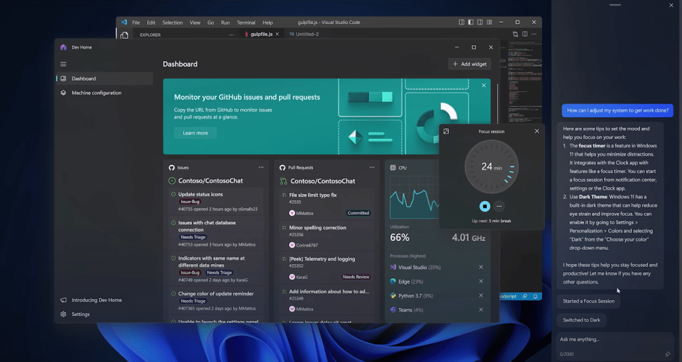Click Learn more on GitHub banner
Image resolution: width=682 pixels, height=362 pixels.
tap(195, 133)
